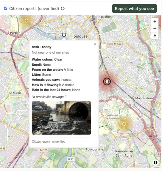Viewport: 162px width, 171px height.
Task: Click the M 120 road shield
Action: tap(44, 150)
